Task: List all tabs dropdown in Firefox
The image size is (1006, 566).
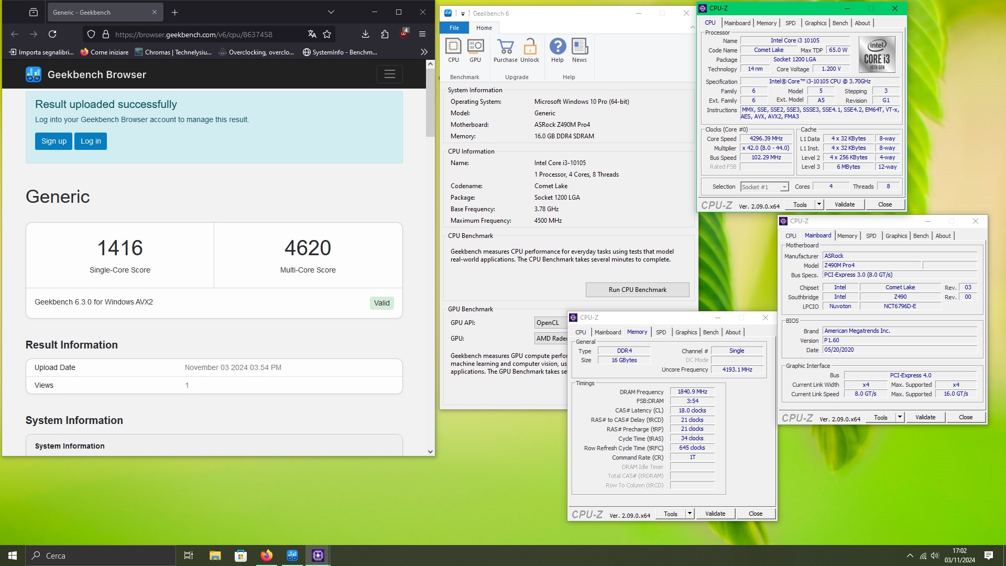Action: [331, 12]
